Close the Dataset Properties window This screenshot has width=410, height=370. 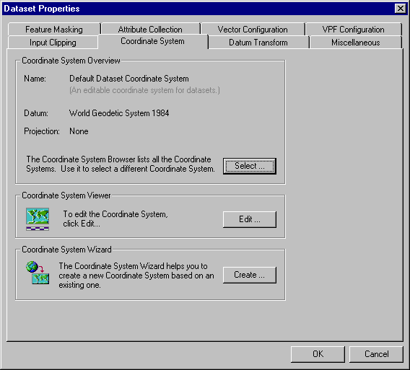pos(401,9)
